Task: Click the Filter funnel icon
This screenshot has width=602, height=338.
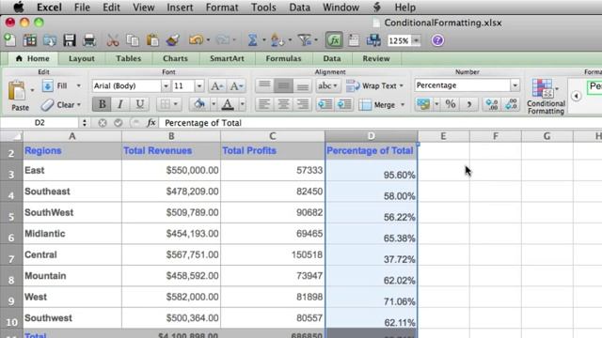Action: [x=305, y=40]
